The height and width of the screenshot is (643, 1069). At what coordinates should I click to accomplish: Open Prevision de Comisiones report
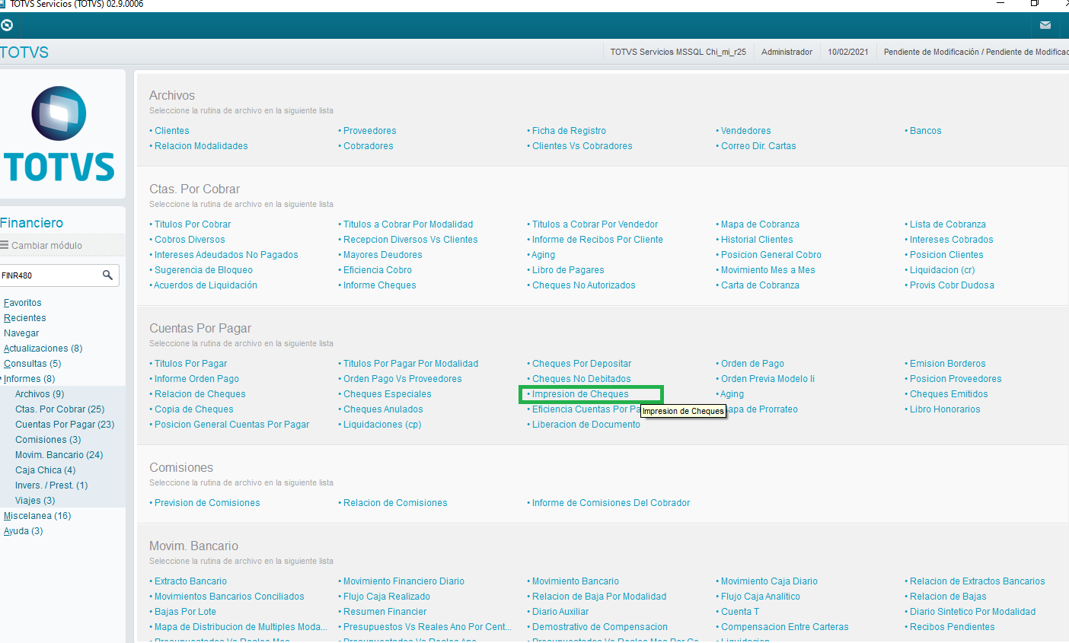[x=207, y=503]
